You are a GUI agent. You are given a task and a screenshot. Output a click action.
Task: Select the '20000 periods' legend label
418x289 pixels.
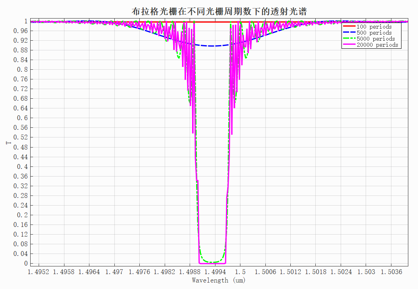377,45
